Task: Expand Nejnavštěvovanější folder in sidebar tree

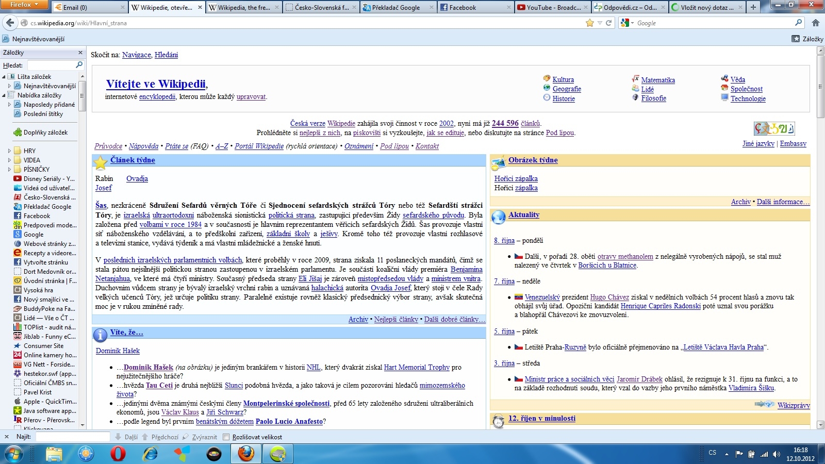Action: tap(9, 86)
